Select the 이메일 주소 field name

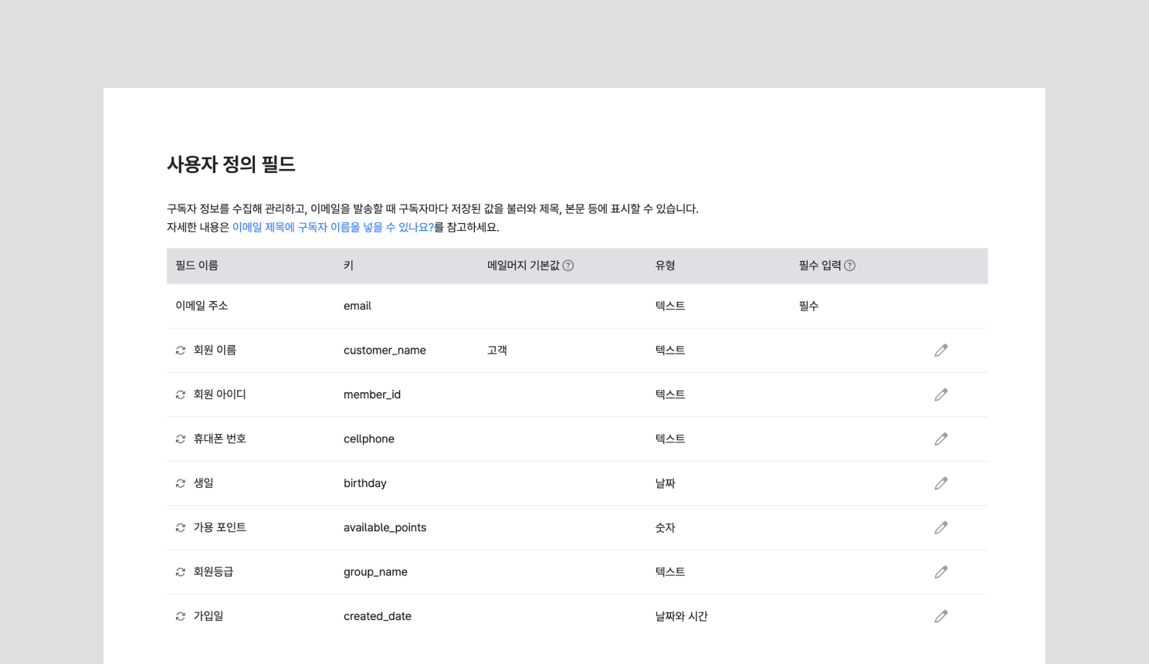tap(202, 306)
